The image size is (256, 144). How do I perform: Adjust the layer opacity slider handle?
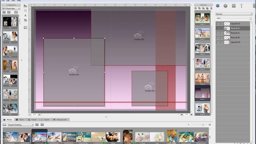(x=251, y=19)
